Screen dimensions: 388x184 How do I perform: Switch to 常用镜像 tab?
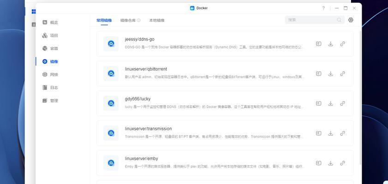[x=104, y=21]
